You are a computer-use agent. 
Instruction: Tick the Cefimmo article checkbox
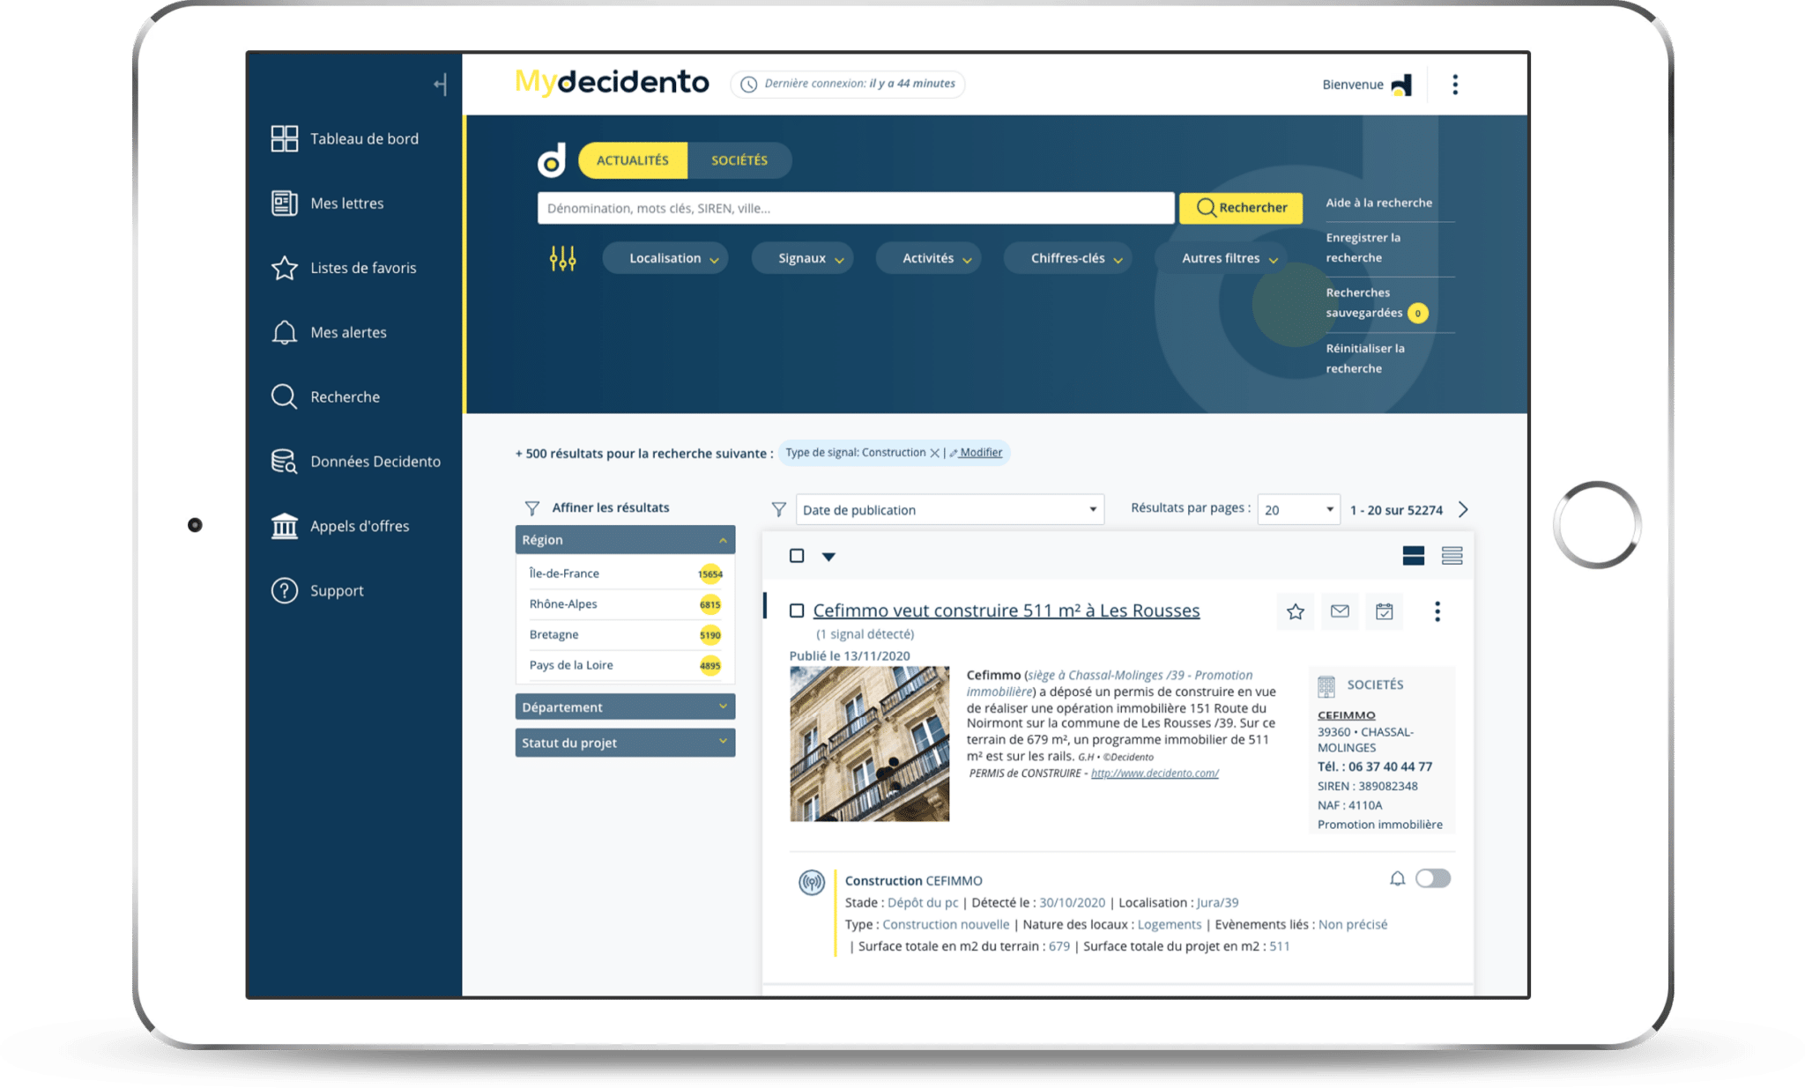pyautogui.click(x=797, y=611)
